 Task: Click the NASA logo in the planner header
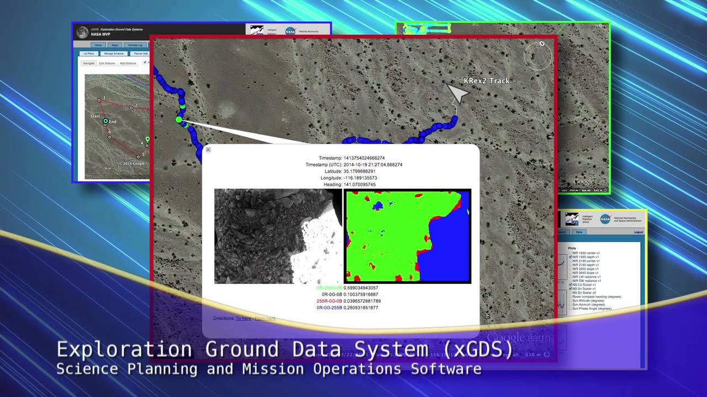click(x=291, y=31)
